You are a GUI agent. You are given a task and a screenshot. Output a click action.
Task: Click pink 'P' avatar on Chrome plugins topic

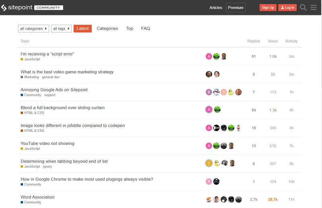(209, 181)
